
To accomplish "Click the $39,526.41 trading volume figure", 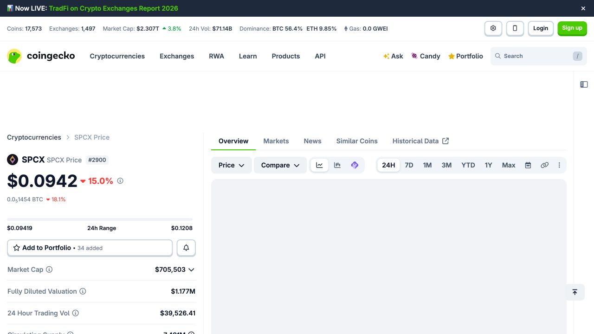I will [x=178, y=313].
